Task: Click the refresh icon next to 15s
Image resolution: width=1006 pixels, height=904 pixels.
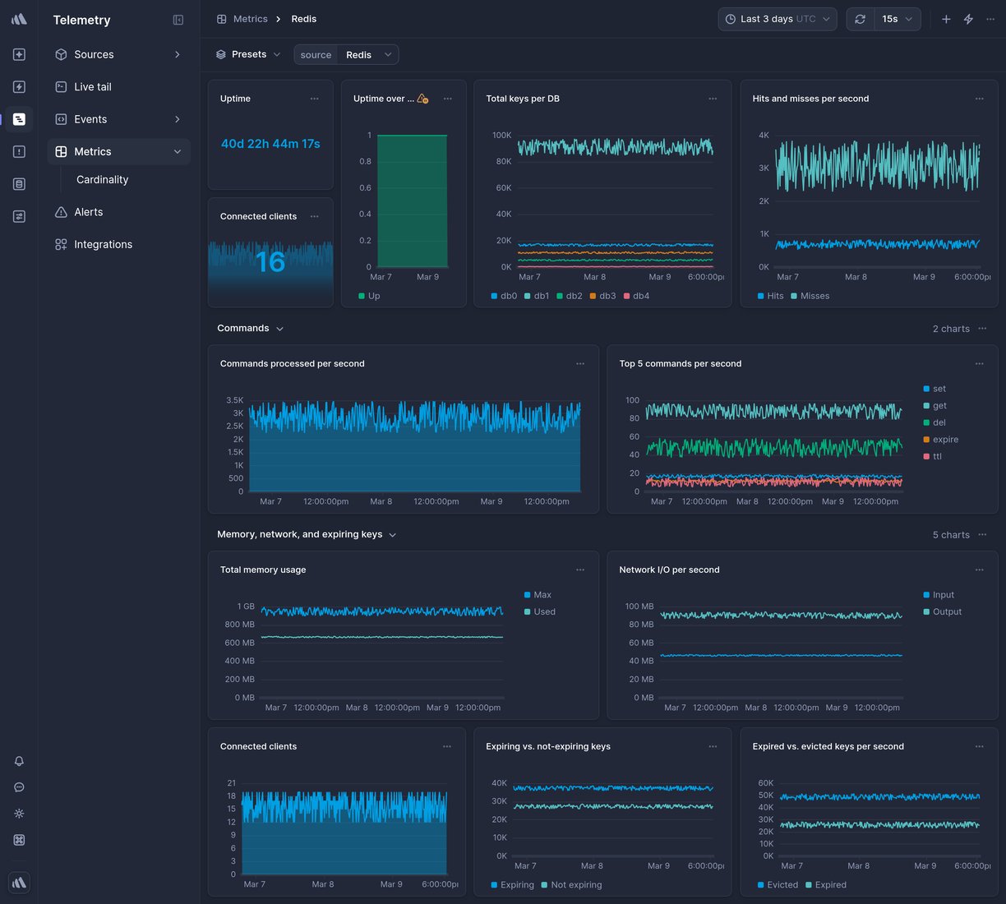Action: pyautogui.click(x=860, y=18)
